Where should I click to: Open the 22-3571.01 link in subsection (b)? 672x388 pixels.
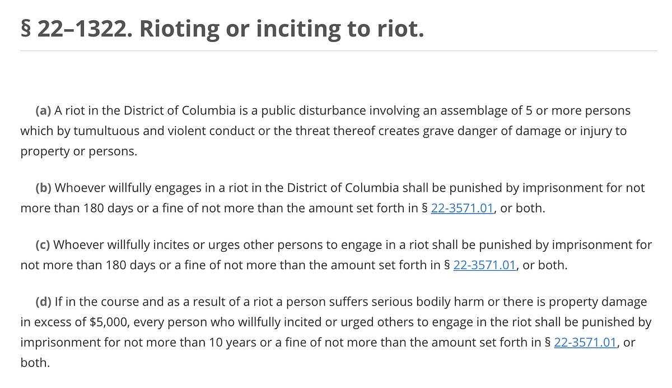[462, 208]
